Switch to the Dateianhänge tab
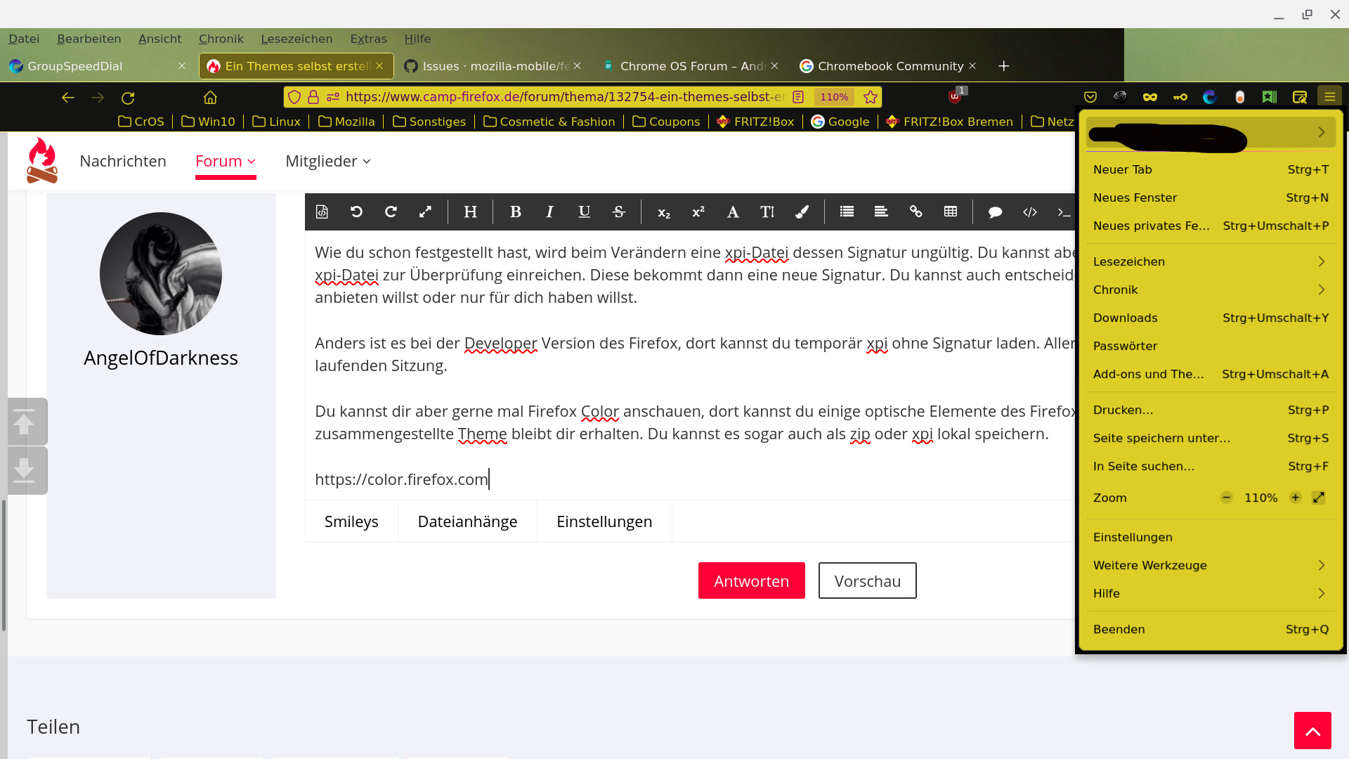 pyautogui.click(x=467, y=521)
